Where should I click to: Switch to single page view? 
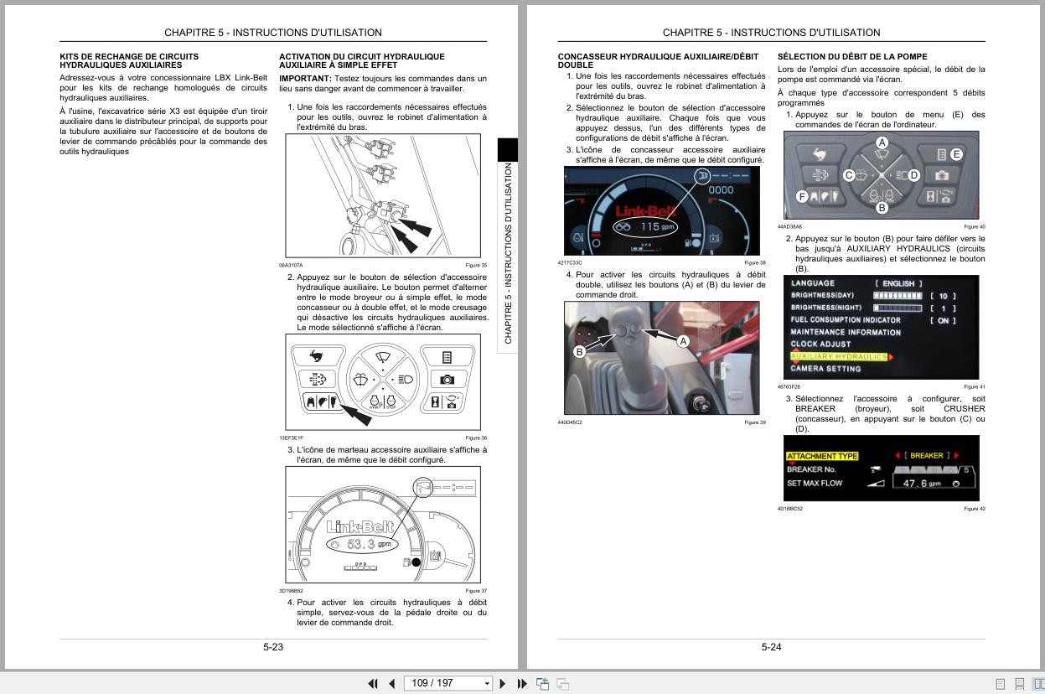point(1000,683)
